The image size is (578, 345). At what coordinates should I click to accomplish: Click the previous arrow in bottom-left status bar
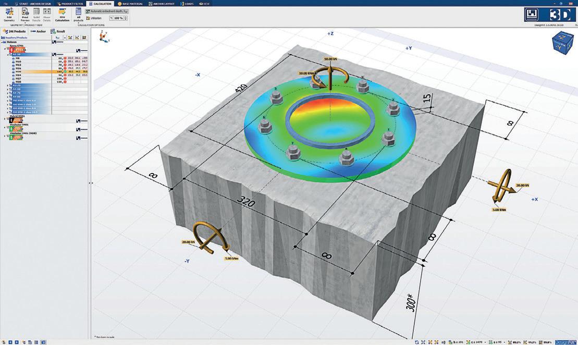tap(10, 342)
